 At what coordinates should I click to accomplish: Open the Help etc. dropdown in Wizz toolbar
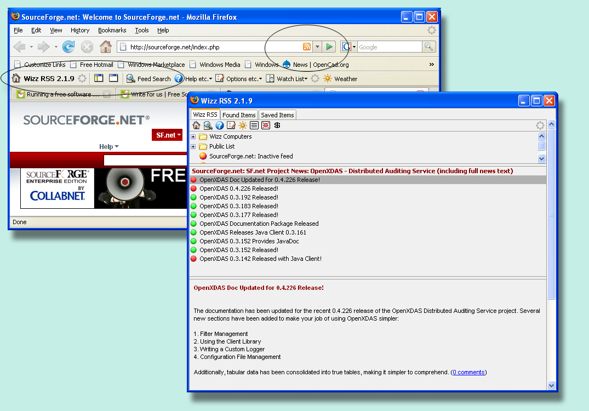click(x=194, y=78)
